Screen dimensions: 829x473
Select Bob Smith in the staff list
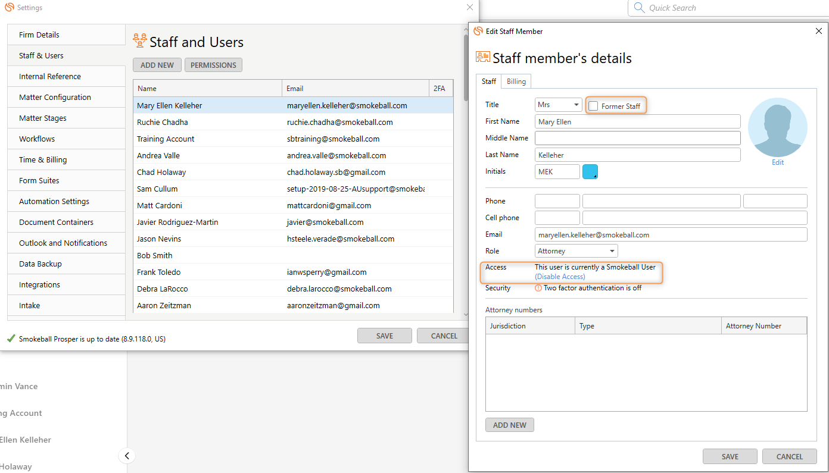pos(293,255)
